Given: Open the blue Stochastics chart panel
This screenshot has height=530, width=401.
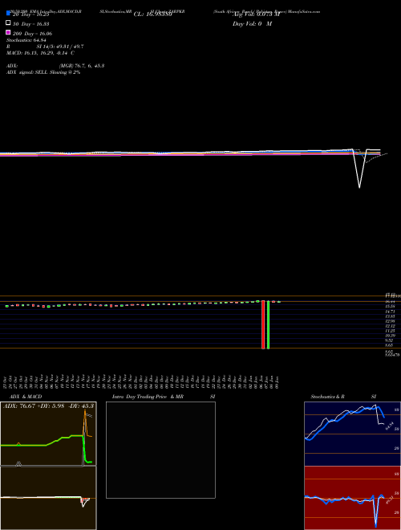Looking at the screenshot, I should (352, 434).
